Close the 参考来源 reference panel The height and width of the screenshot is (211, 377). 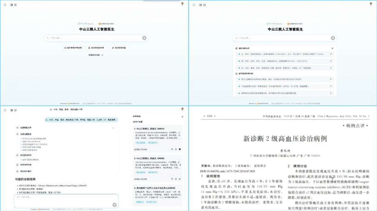[182, 116]
